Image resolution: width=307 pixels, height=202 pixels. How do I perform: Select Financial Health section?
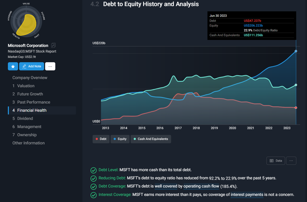42,110
